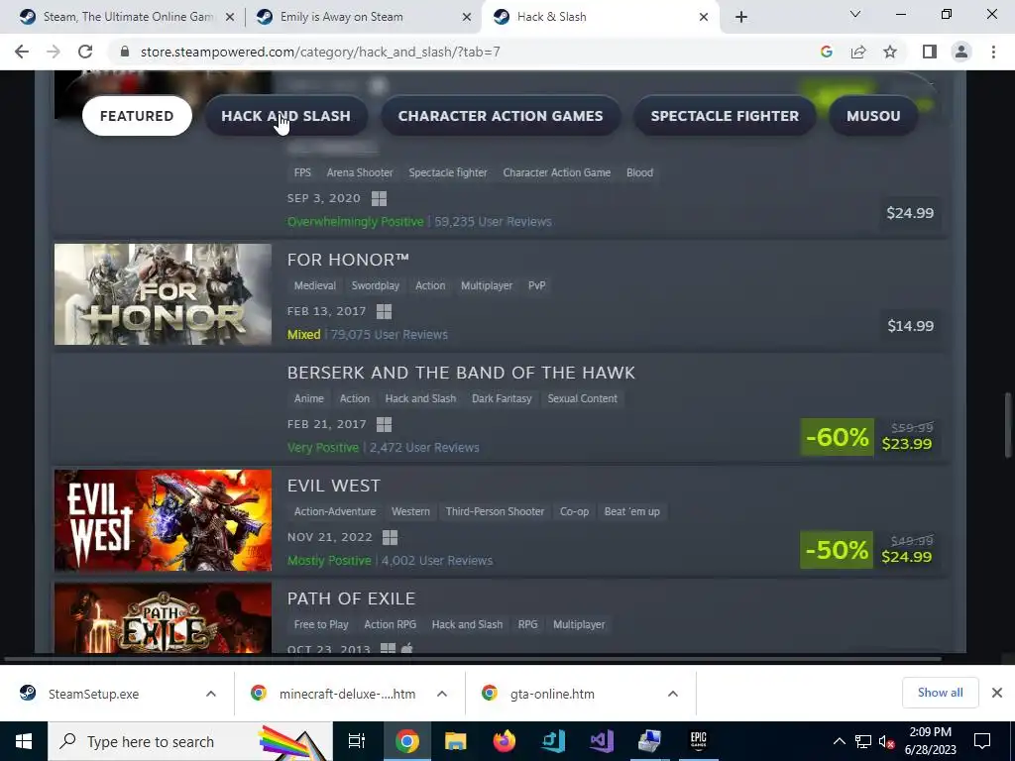The image size is (1015, 761).
Task: Click the address bar URL
Action: (x=320, y=52)
